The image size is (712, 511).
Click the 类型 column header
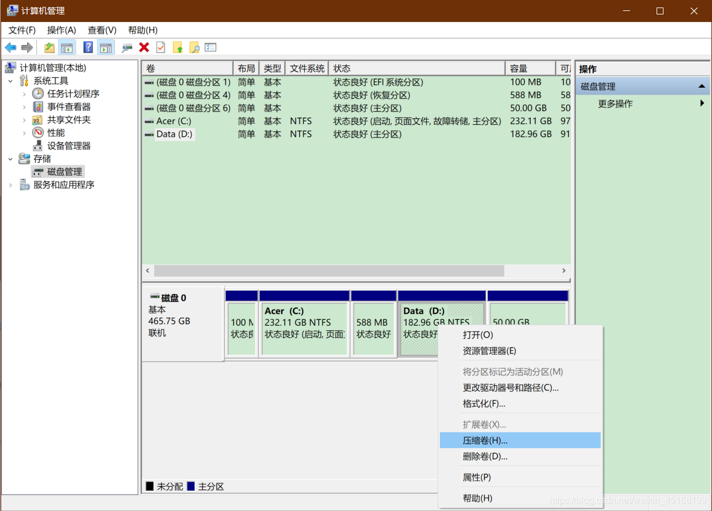pyautogui.click(x=273, y=68)
